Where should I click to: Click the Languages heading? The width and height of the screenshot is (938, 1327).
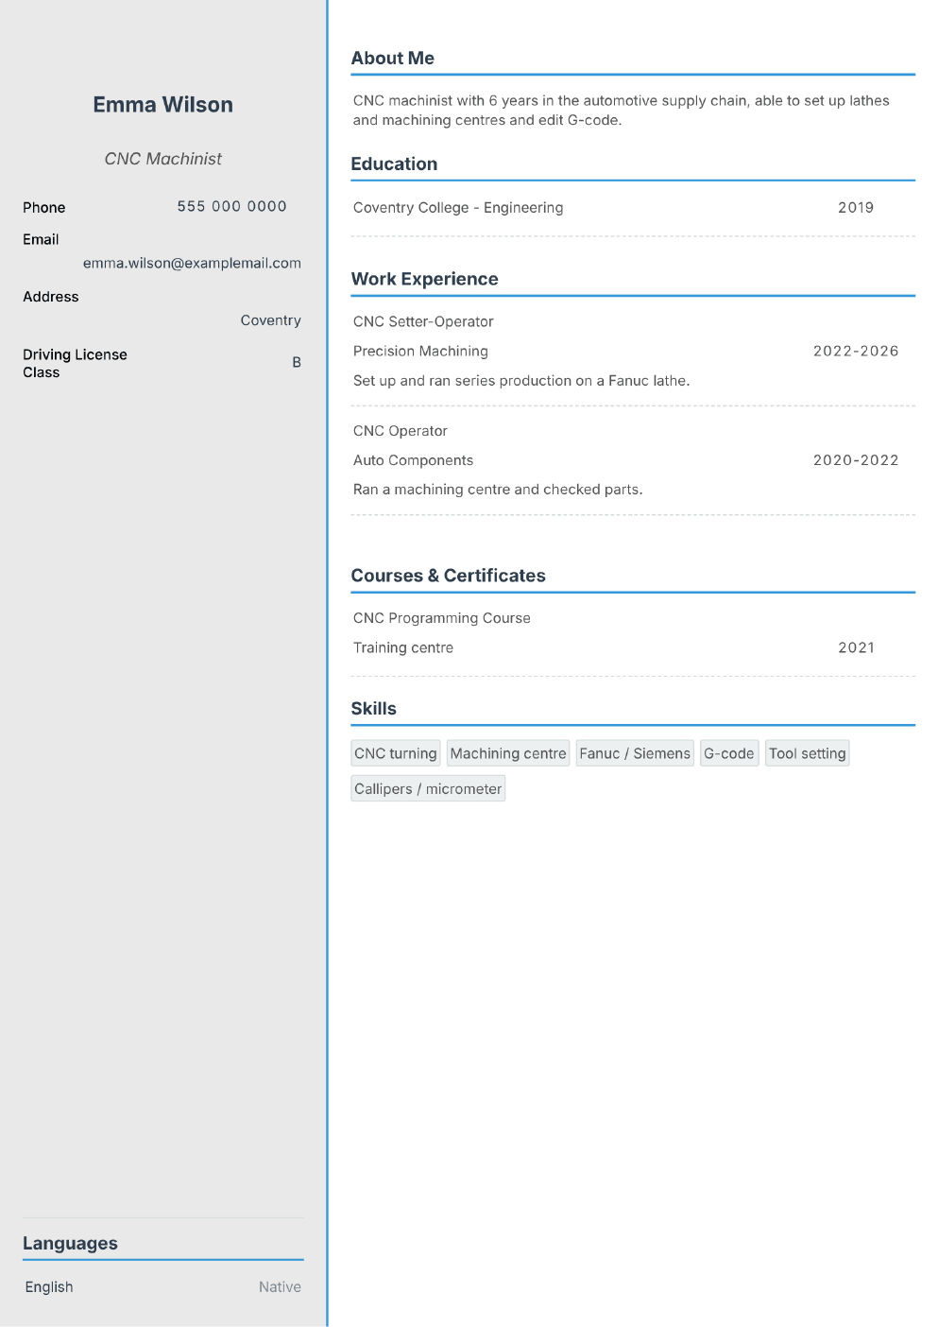click(70, 1244)
